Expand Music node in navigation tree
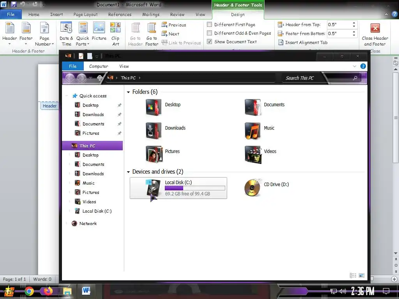This screenshot has height=299, width=399. pyautogui.click(x=69, y=183)
